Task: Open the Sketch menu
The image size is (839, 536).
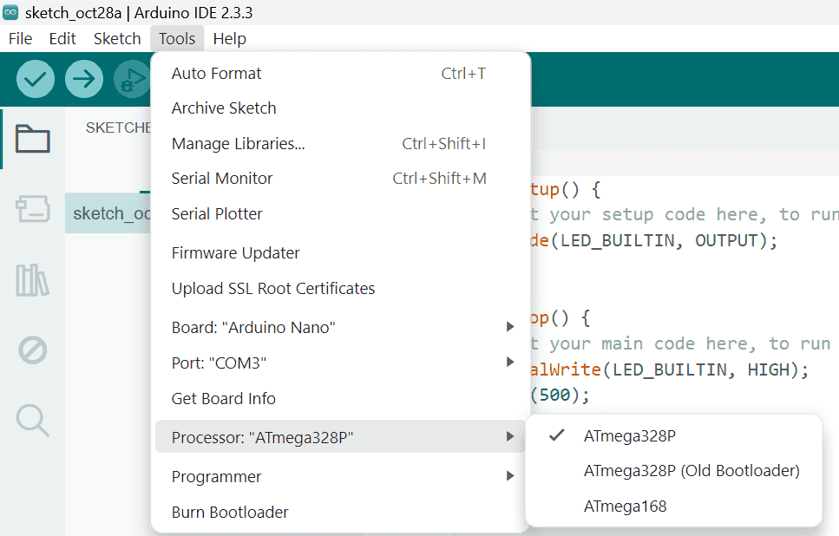Action: (117, 38)
